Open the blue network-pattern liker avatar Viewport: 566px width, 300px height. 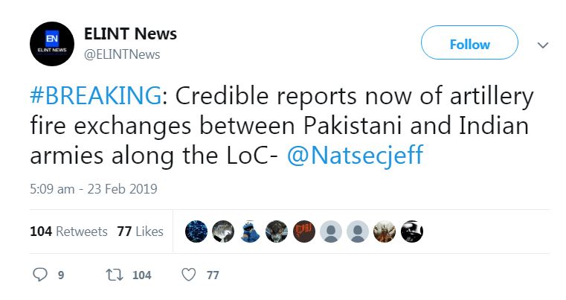196,232
